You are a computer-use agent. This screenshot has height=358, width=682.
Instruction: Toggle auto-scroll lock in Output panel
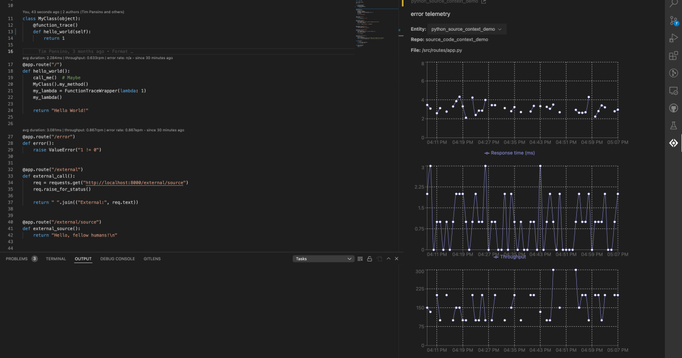(370, 259)
